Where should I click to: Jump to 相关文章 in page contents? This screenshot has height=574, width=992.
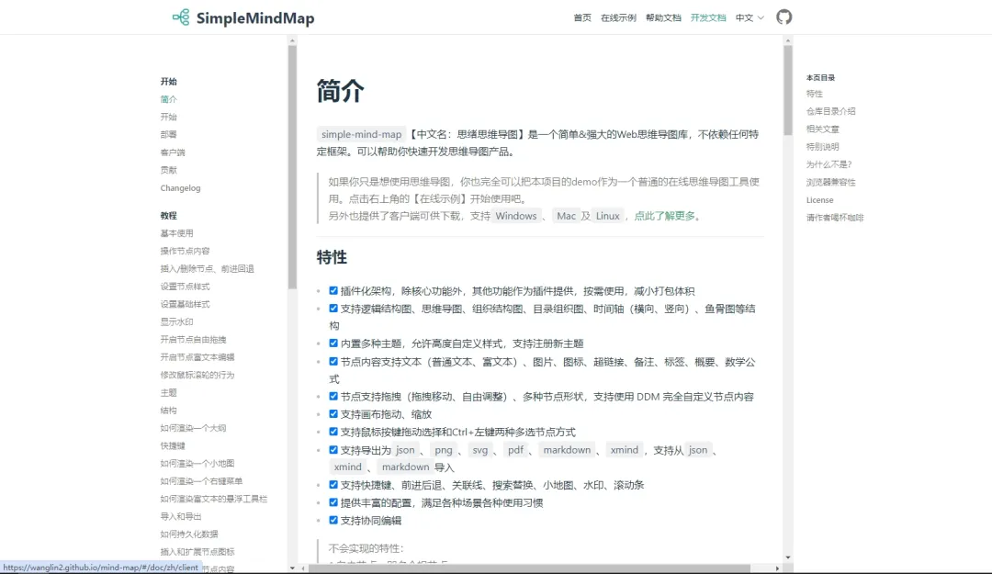click(x=822, y=129)
